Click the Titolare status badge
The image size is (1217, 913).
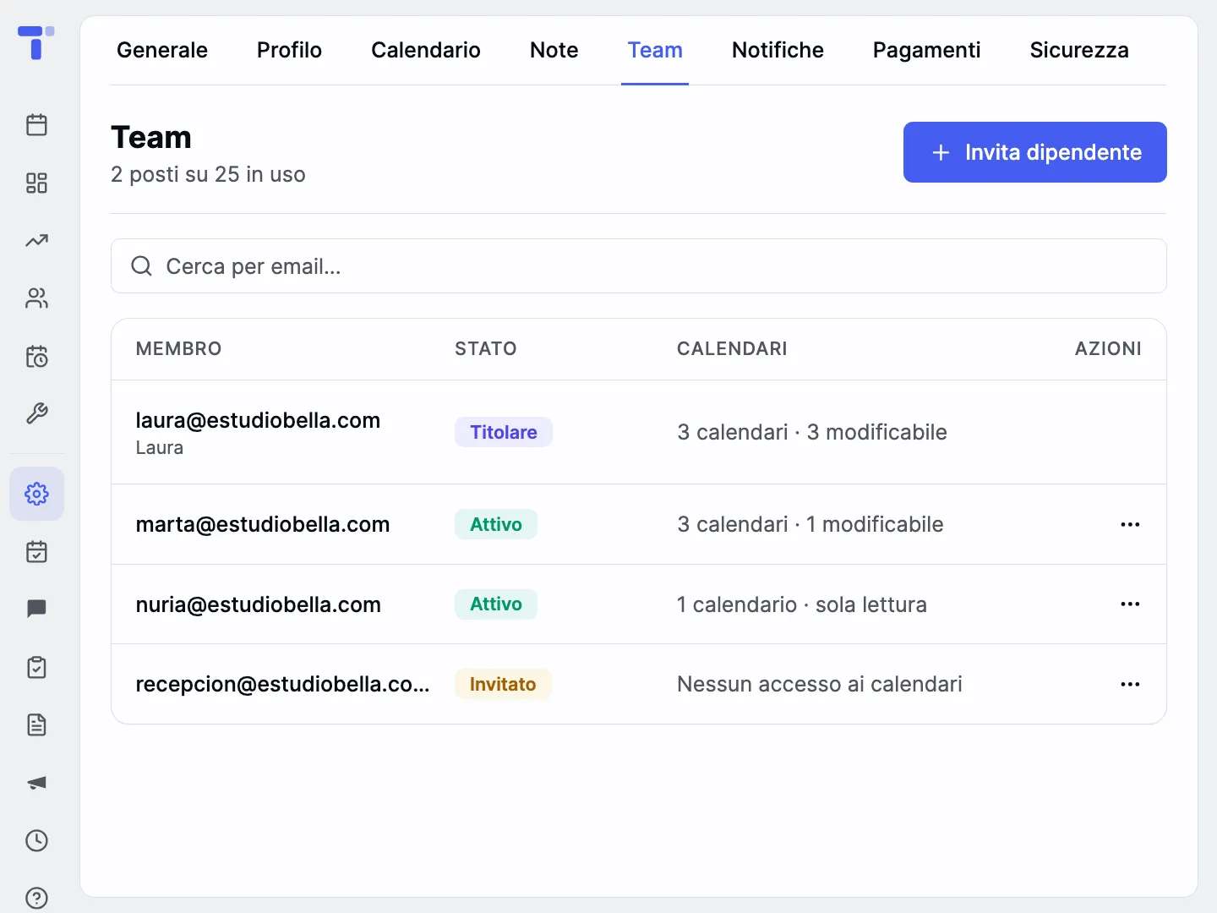pyautogui.click(x=504, y=432)
